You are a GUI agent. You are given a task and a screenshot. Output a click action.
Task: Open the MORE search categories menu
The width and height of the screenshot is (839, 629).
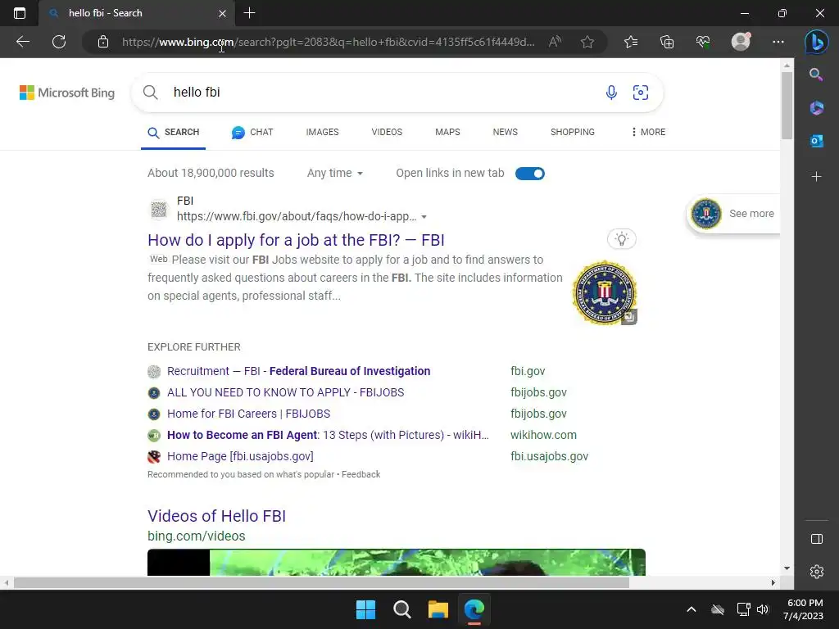(x=648, y=132)
